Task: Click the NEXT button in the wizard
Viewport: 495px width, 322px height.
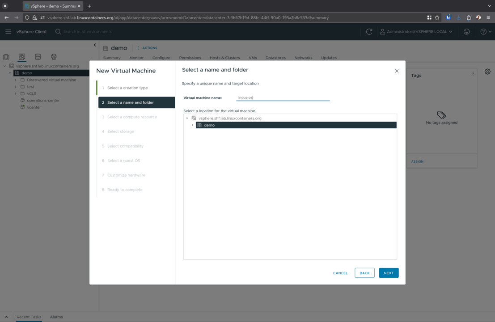Action: coord(388,273)
